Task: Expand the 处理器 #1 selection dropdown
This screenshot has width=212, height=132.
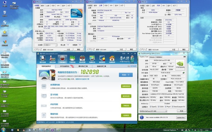Action: point(56,45)
